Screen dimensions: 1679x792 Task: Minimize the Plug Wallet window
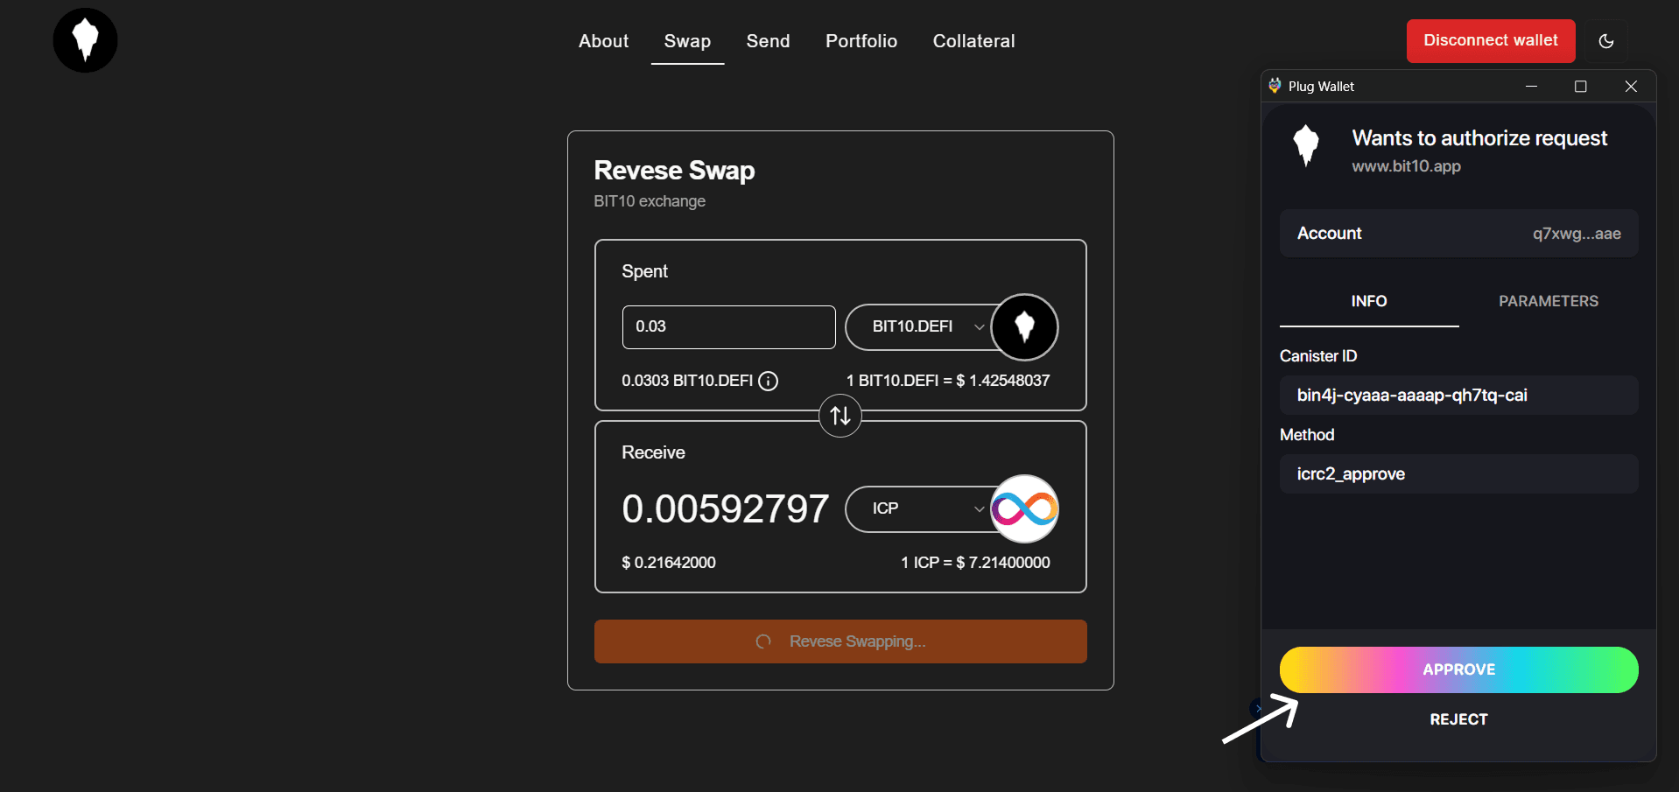[x=1531, y=86]
